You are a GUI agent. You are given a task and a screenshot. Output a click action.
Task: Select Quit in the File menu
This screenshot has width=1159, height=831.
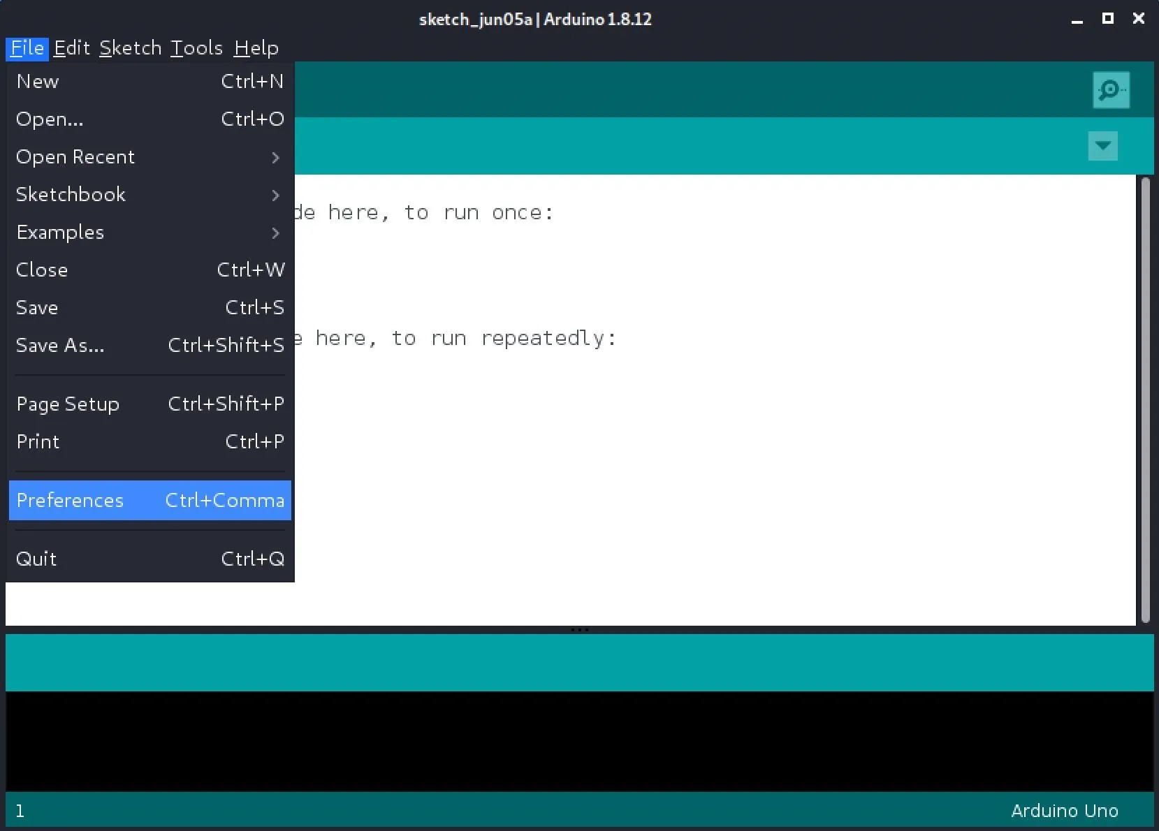pos(150,559)
